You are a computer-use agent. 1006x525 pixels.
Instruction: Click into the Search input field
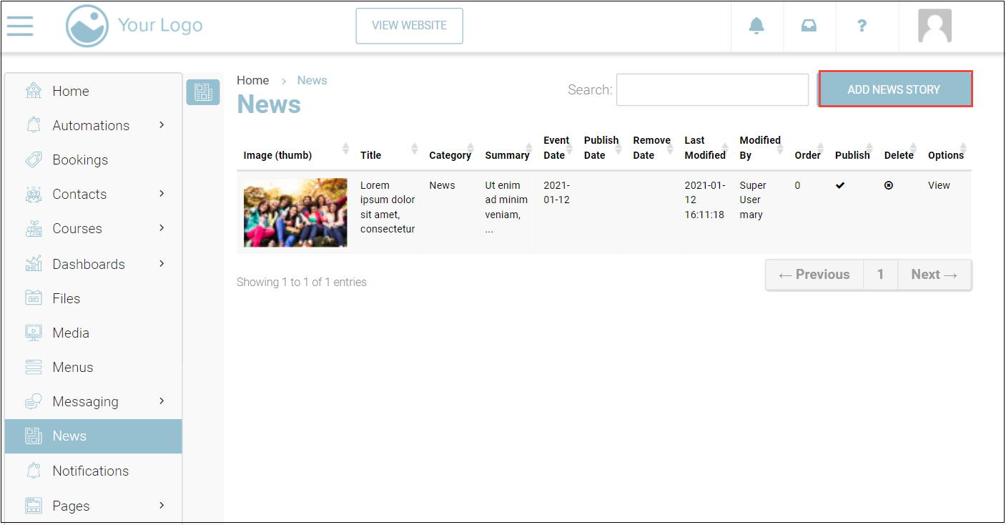[x=712, y=89]
